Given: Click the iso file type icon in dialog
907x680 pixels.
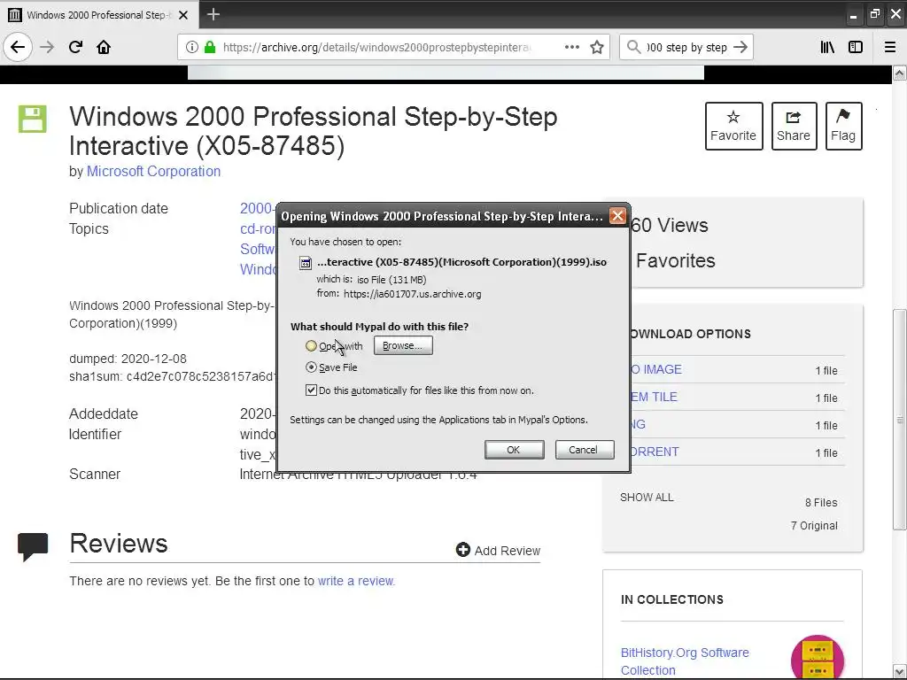Looking at the screenshot, I should [306, 263].
